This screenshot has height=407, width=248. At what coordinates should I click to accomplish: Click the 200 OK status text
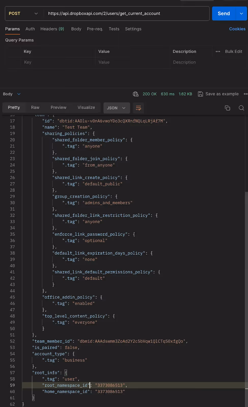(x=150, y=94)
